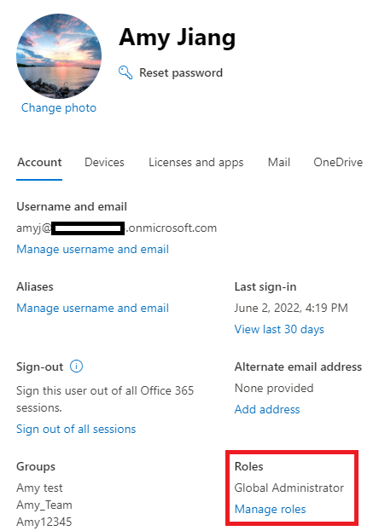Select the Amy12345 group entry
379x531 pixels.
click(x=44, y=522)
